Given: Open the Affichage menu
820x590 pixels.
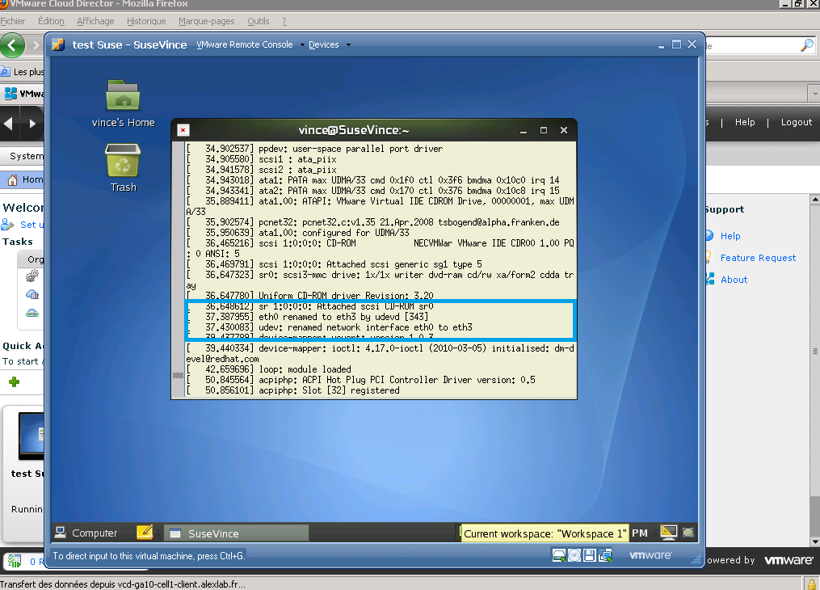Looking at the screenshot, I should coord(95,21).
